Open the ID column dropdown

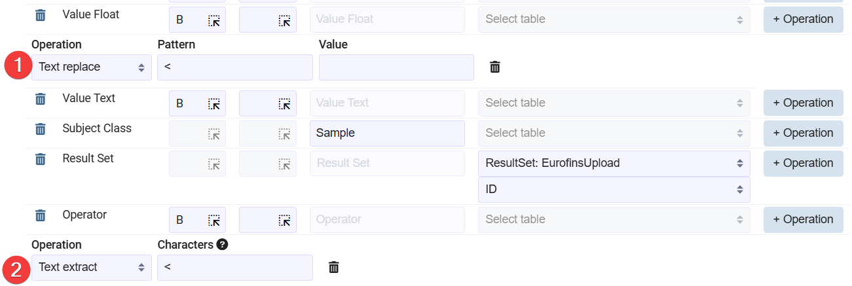tap(614, 189)
